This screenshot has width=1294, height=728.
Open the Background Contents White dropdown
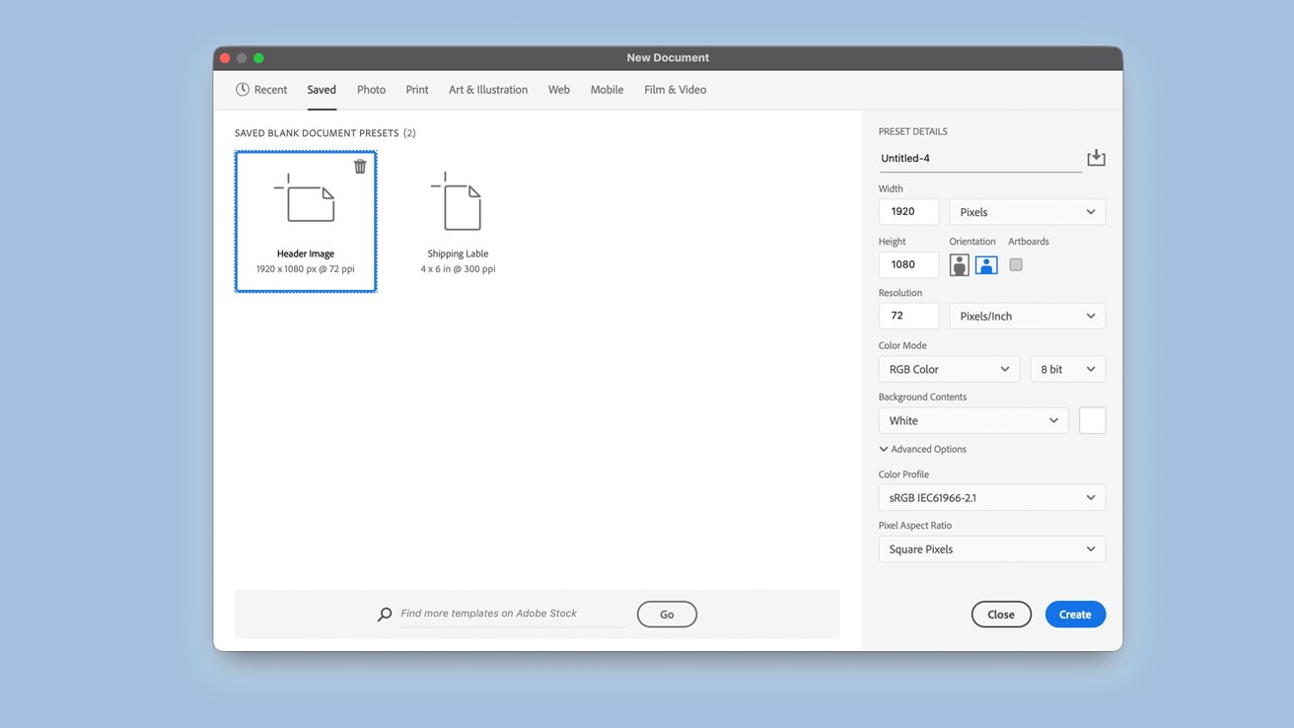point(972,420)
